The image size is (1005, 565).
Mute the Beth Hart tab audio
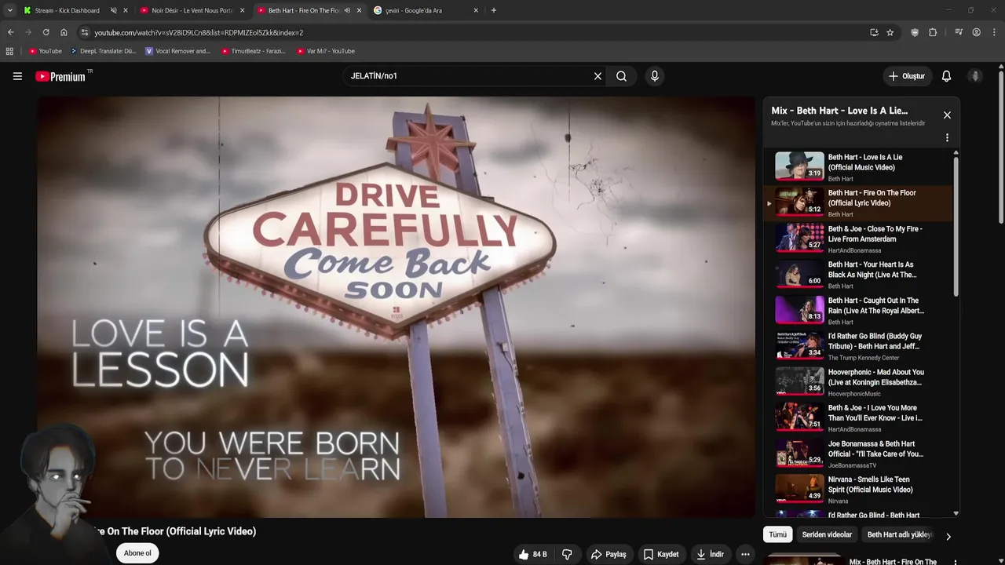pos(347,10)
